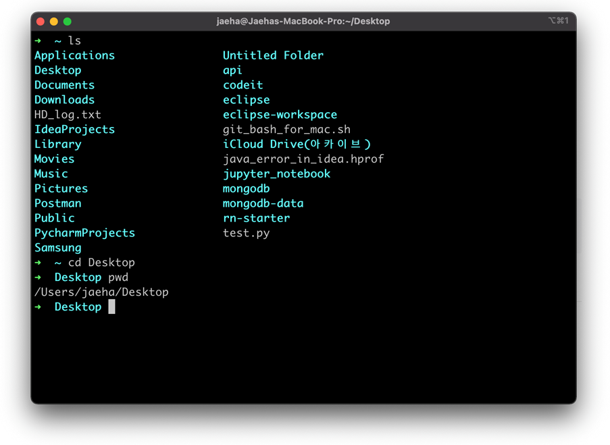Click the Downloads directory name

coord(65,100)
